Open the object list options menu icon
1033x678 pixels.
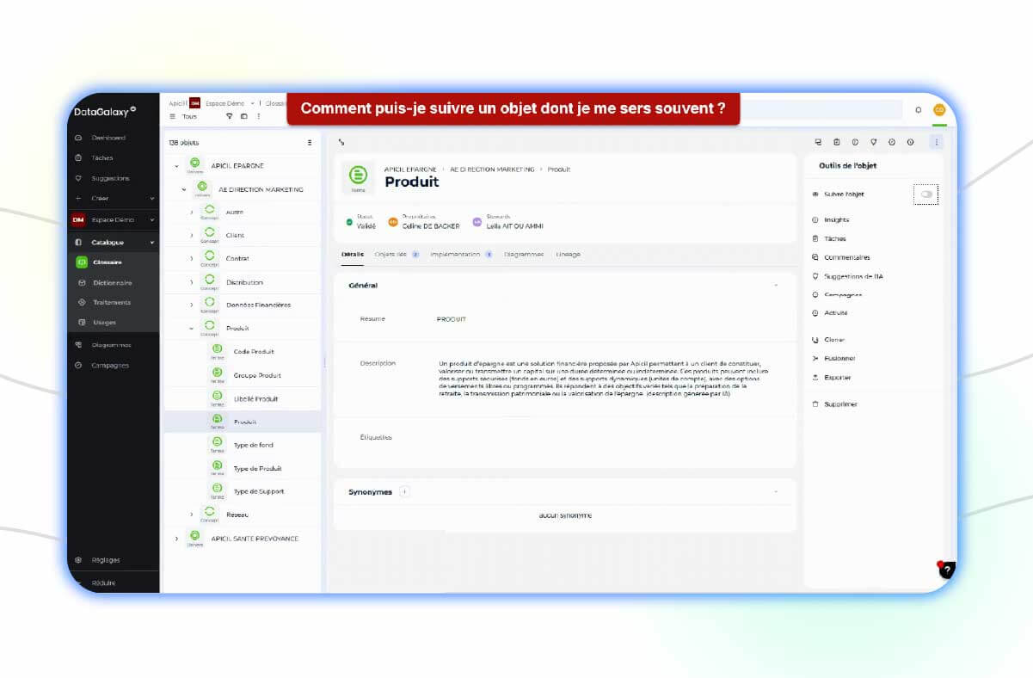coord(310,143)
